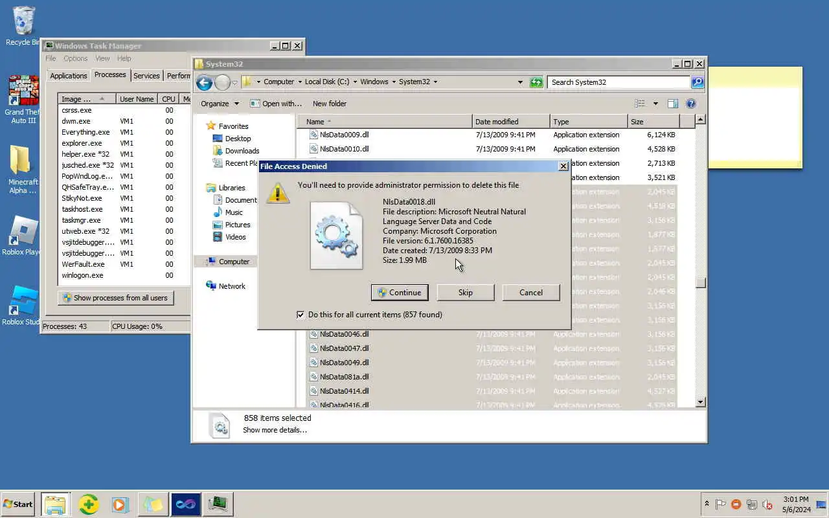
Task: Switch to Services tab in Task Manager
Action: pyautogui.click(x=146, y=76)
